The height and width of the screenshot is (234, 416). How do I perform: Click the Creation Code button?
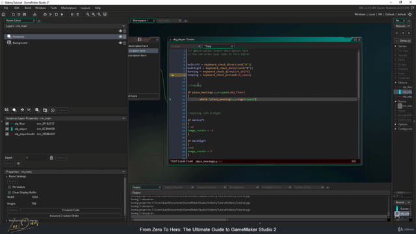tap(71, 210)
